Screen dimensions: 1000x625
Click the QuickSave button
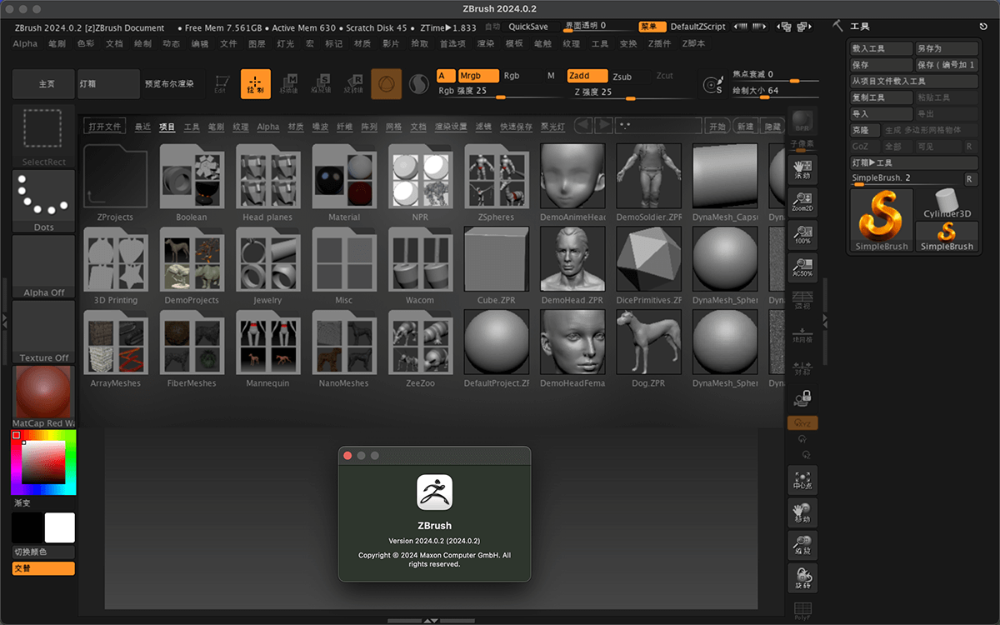pos(528,27)
